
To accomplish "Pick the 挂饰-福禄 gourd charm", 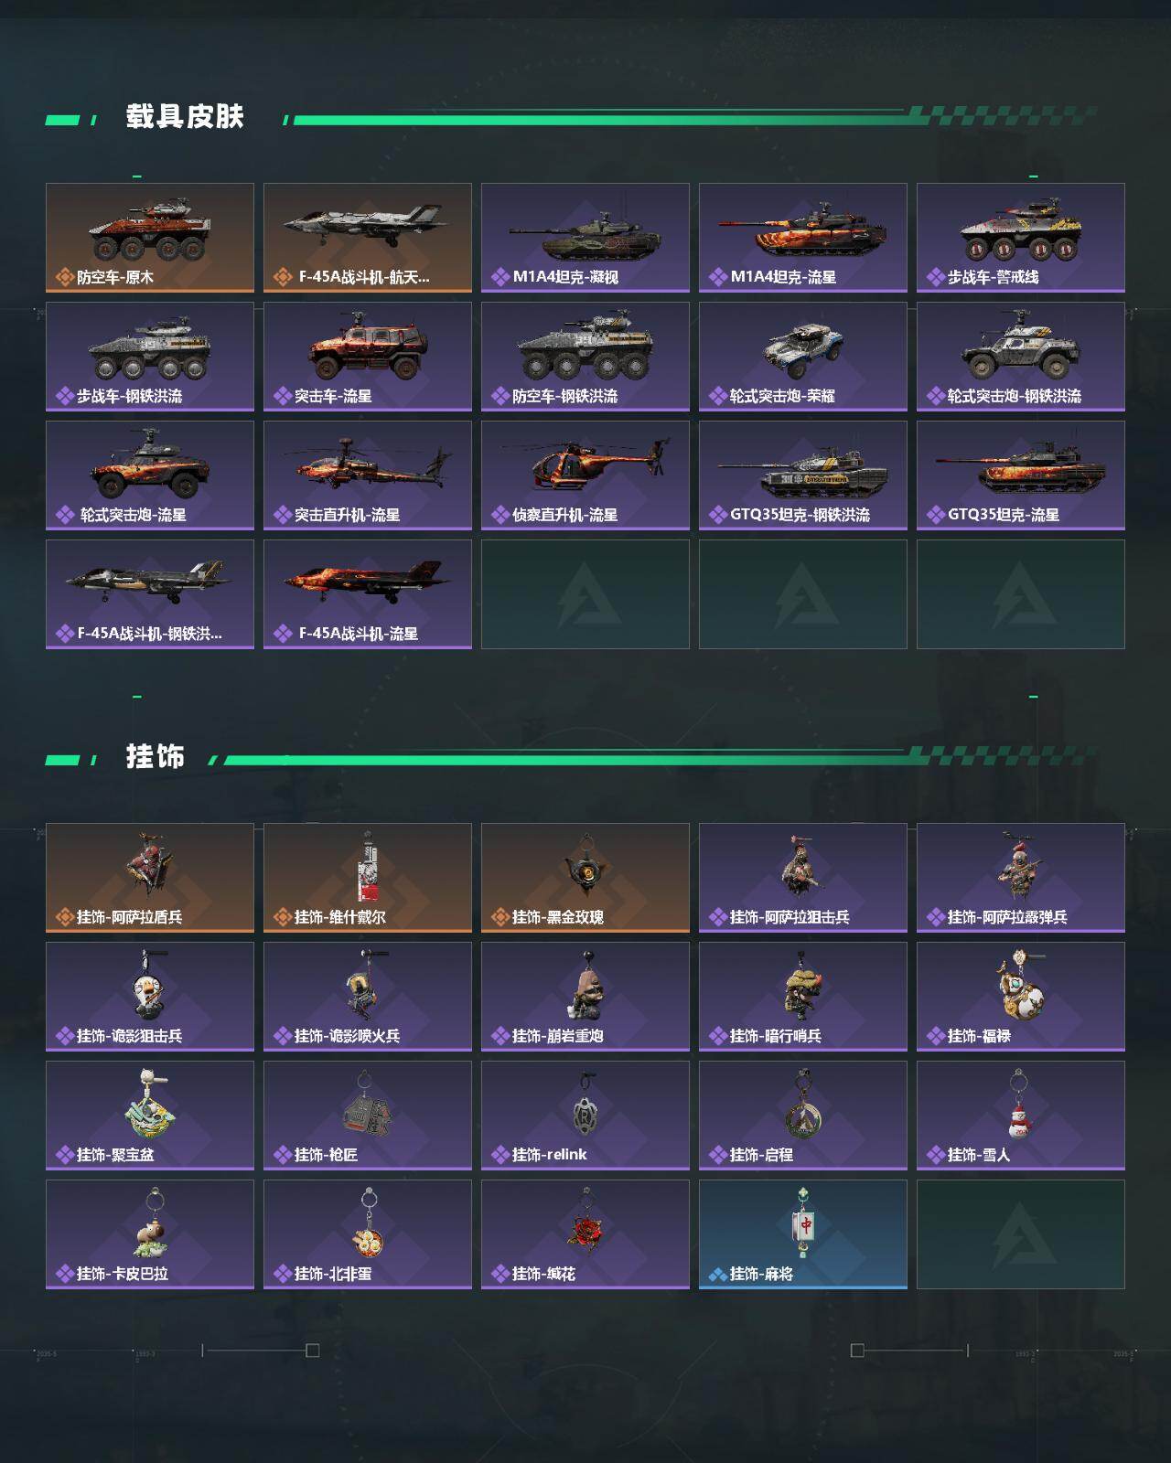I will 1021,997.
